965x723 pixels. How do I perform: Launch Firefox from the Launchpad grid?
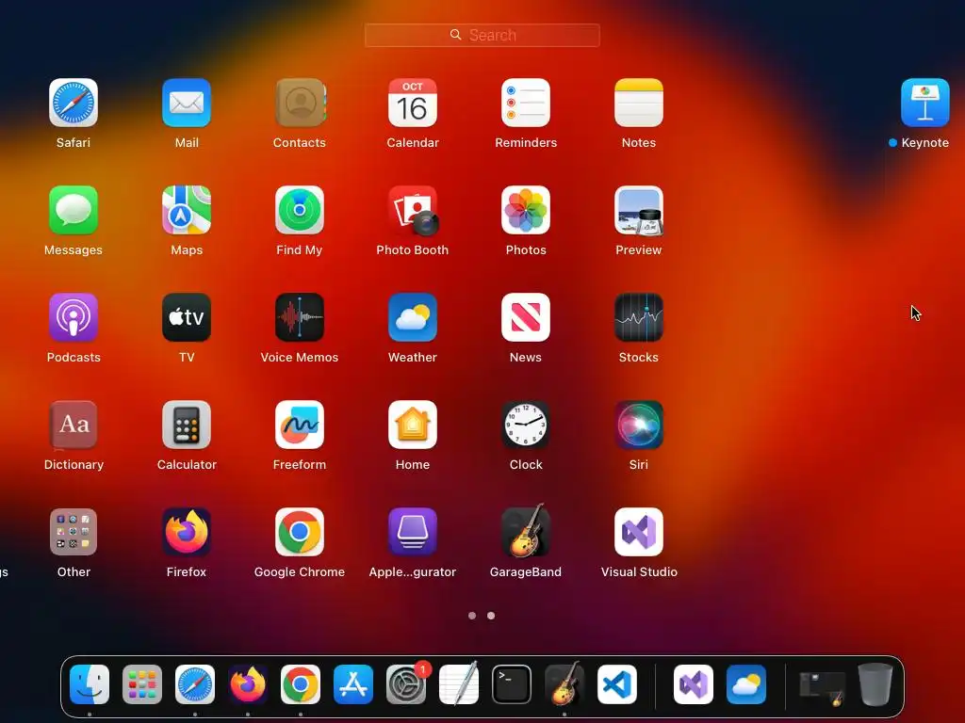click(187, 532)
